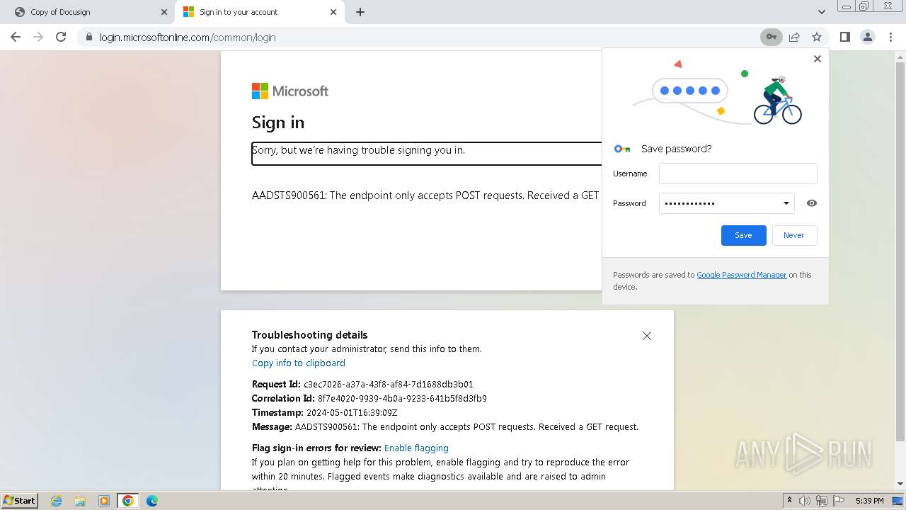Open Chrome profile avatar
Viewport: 906px width, 510px height.
pos(867,37)
